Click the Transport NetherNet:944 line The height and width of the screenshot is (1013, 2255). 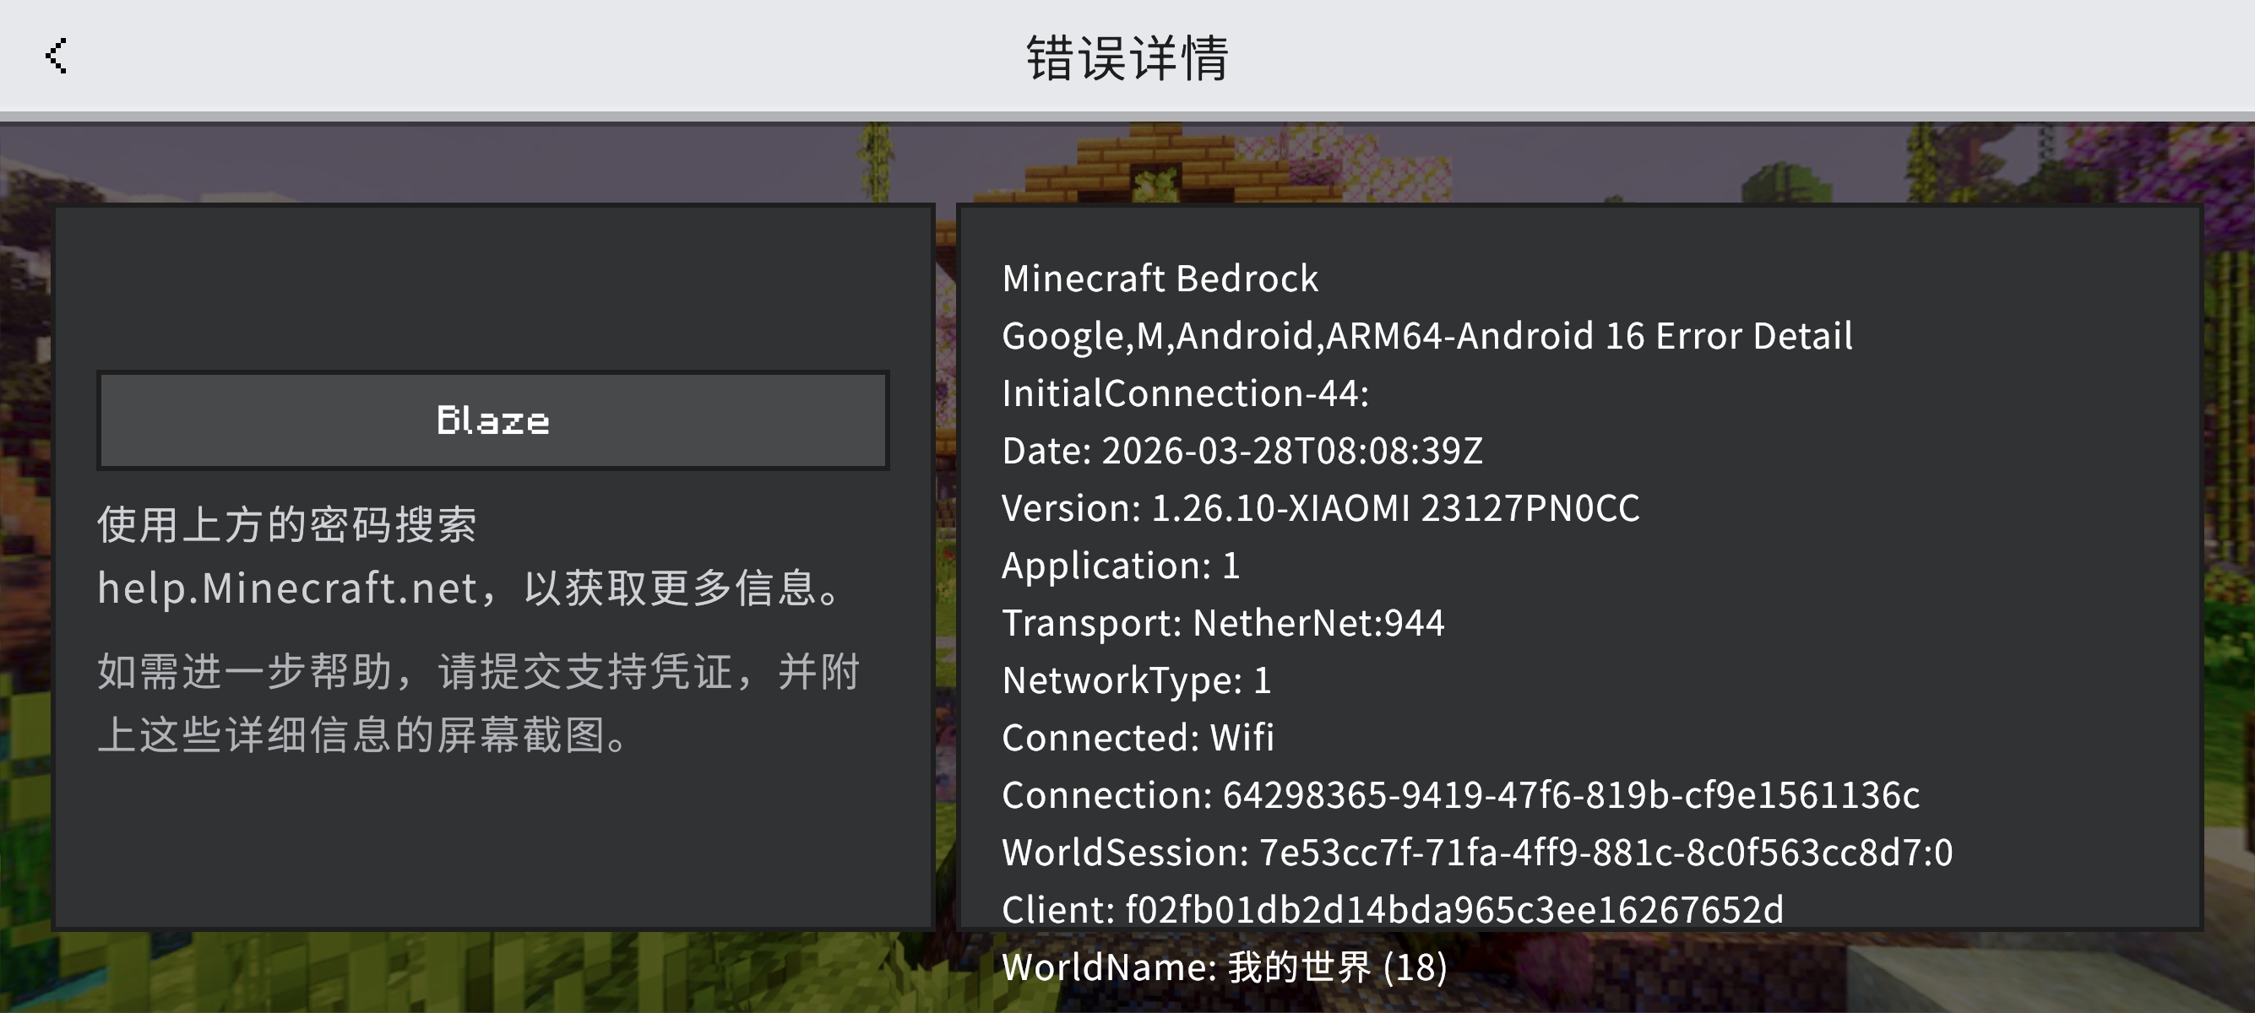point(1222,624)
